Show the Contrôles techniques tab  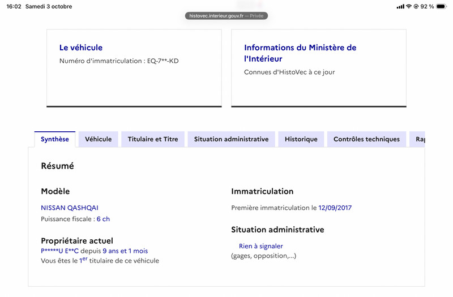(366, 139)
